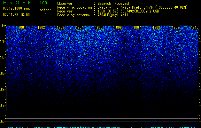The width and height of the screenshot is (201, 128).
Task: Click the 'Receiver' field label
Action: click(65, 11)
